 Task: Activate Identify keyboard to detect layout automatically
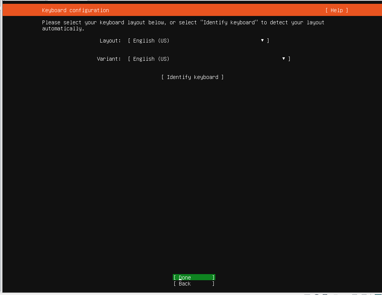point(193,77)
